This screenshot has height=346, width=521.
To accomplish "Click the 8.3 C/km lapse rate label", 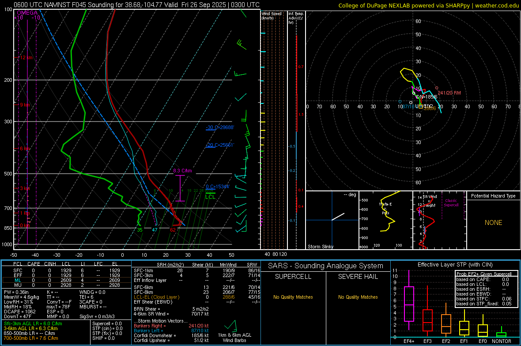I will 182,171.
